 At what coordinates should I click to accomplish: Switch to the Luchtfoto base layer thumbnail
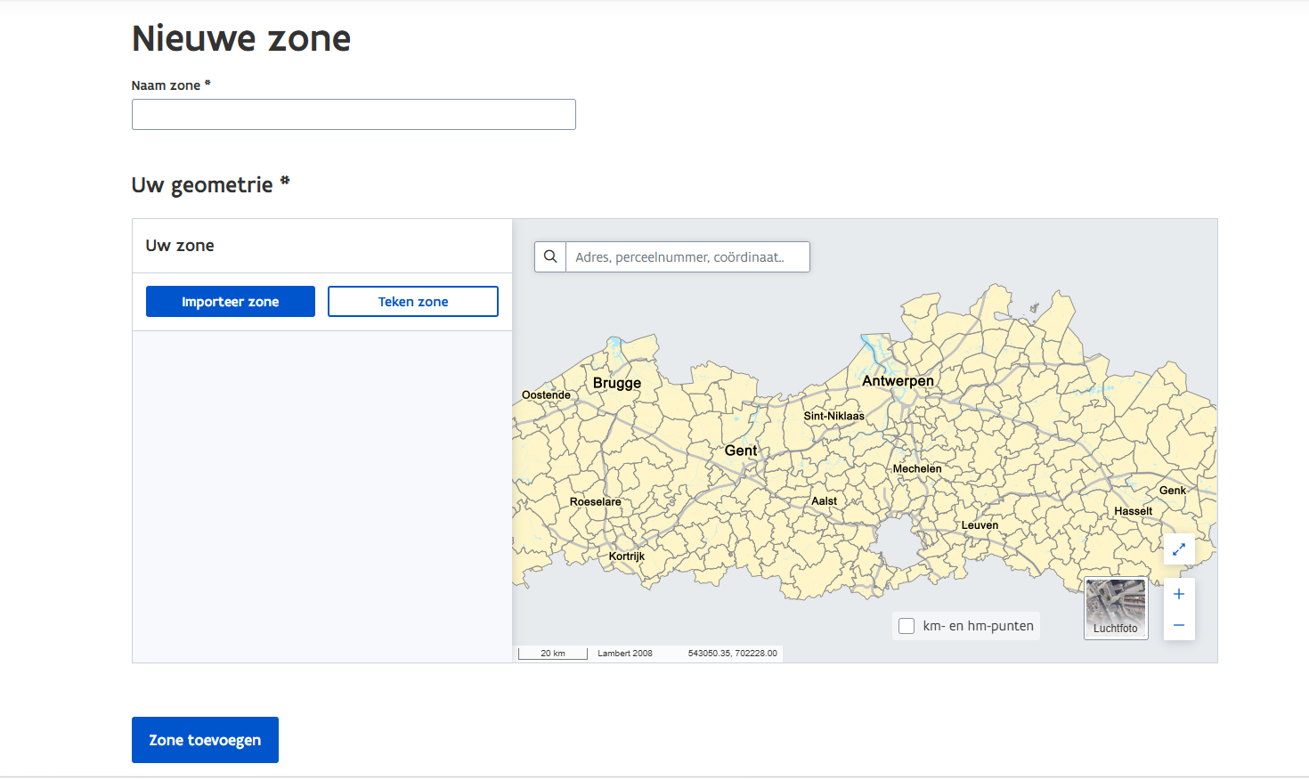pyautogui.click(x=1116, y=608)
